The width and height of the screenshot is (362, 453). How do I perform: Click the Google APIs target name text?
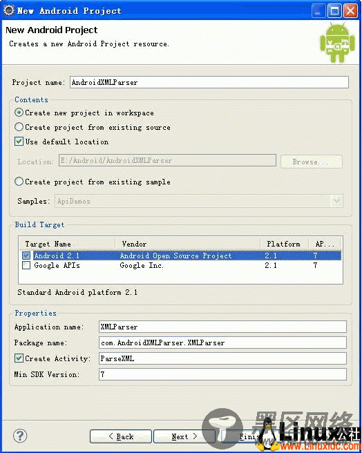tap(57, 265)
